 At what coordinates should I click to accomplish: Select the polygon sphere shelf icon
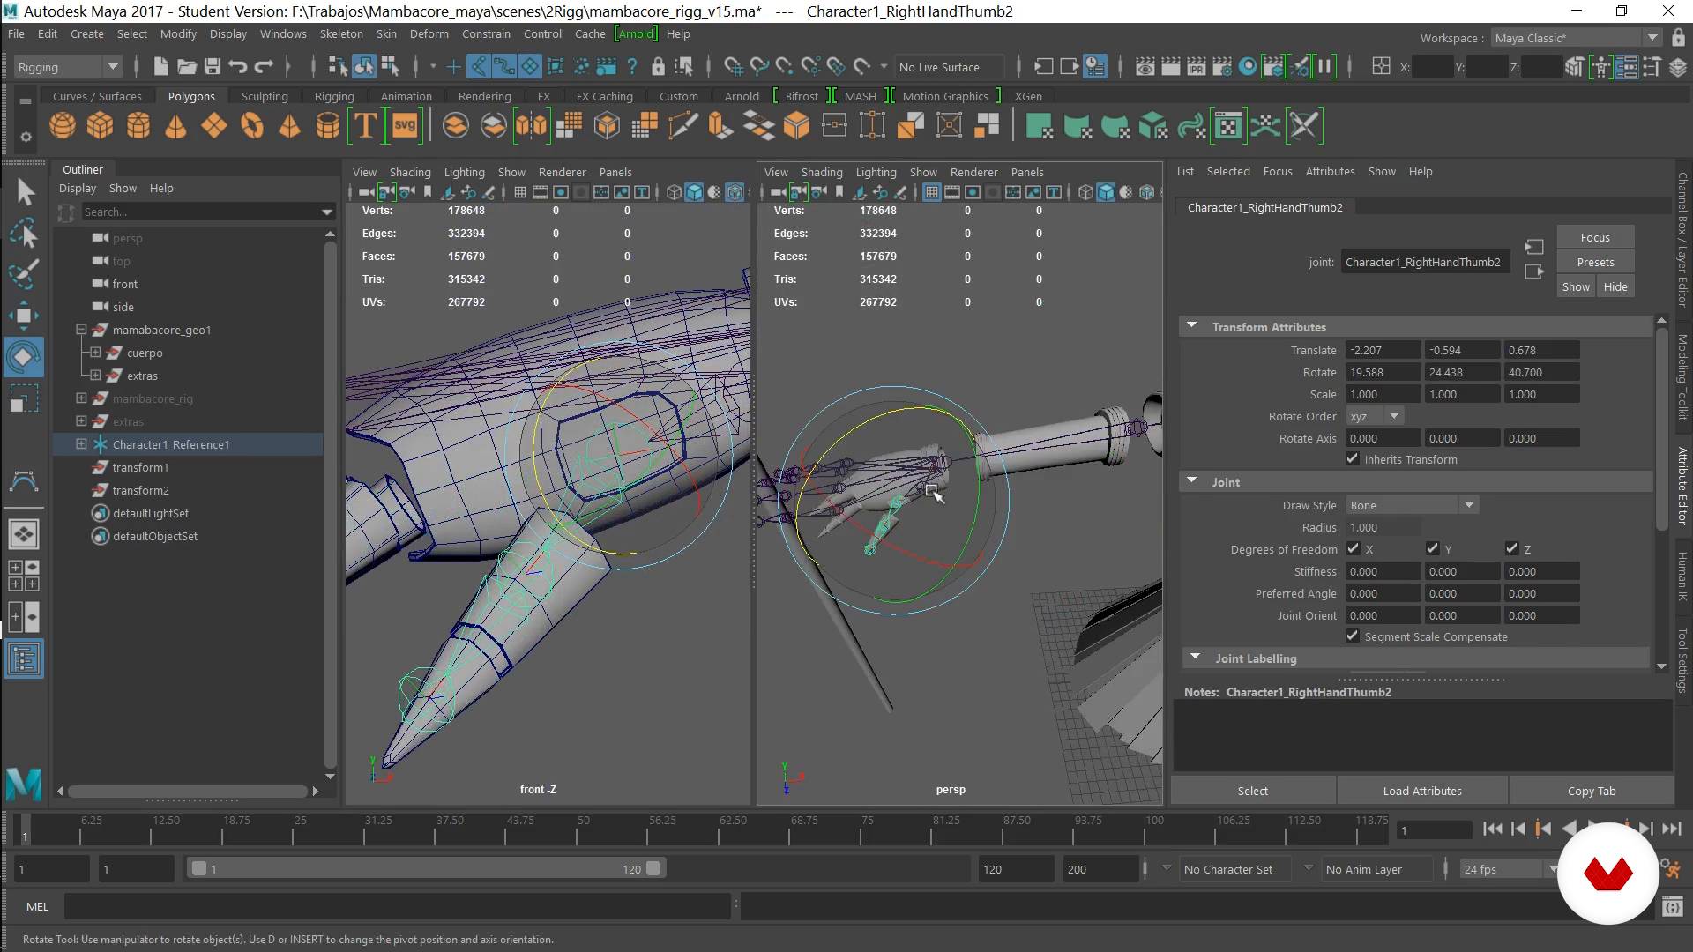[x=62, y=126]
